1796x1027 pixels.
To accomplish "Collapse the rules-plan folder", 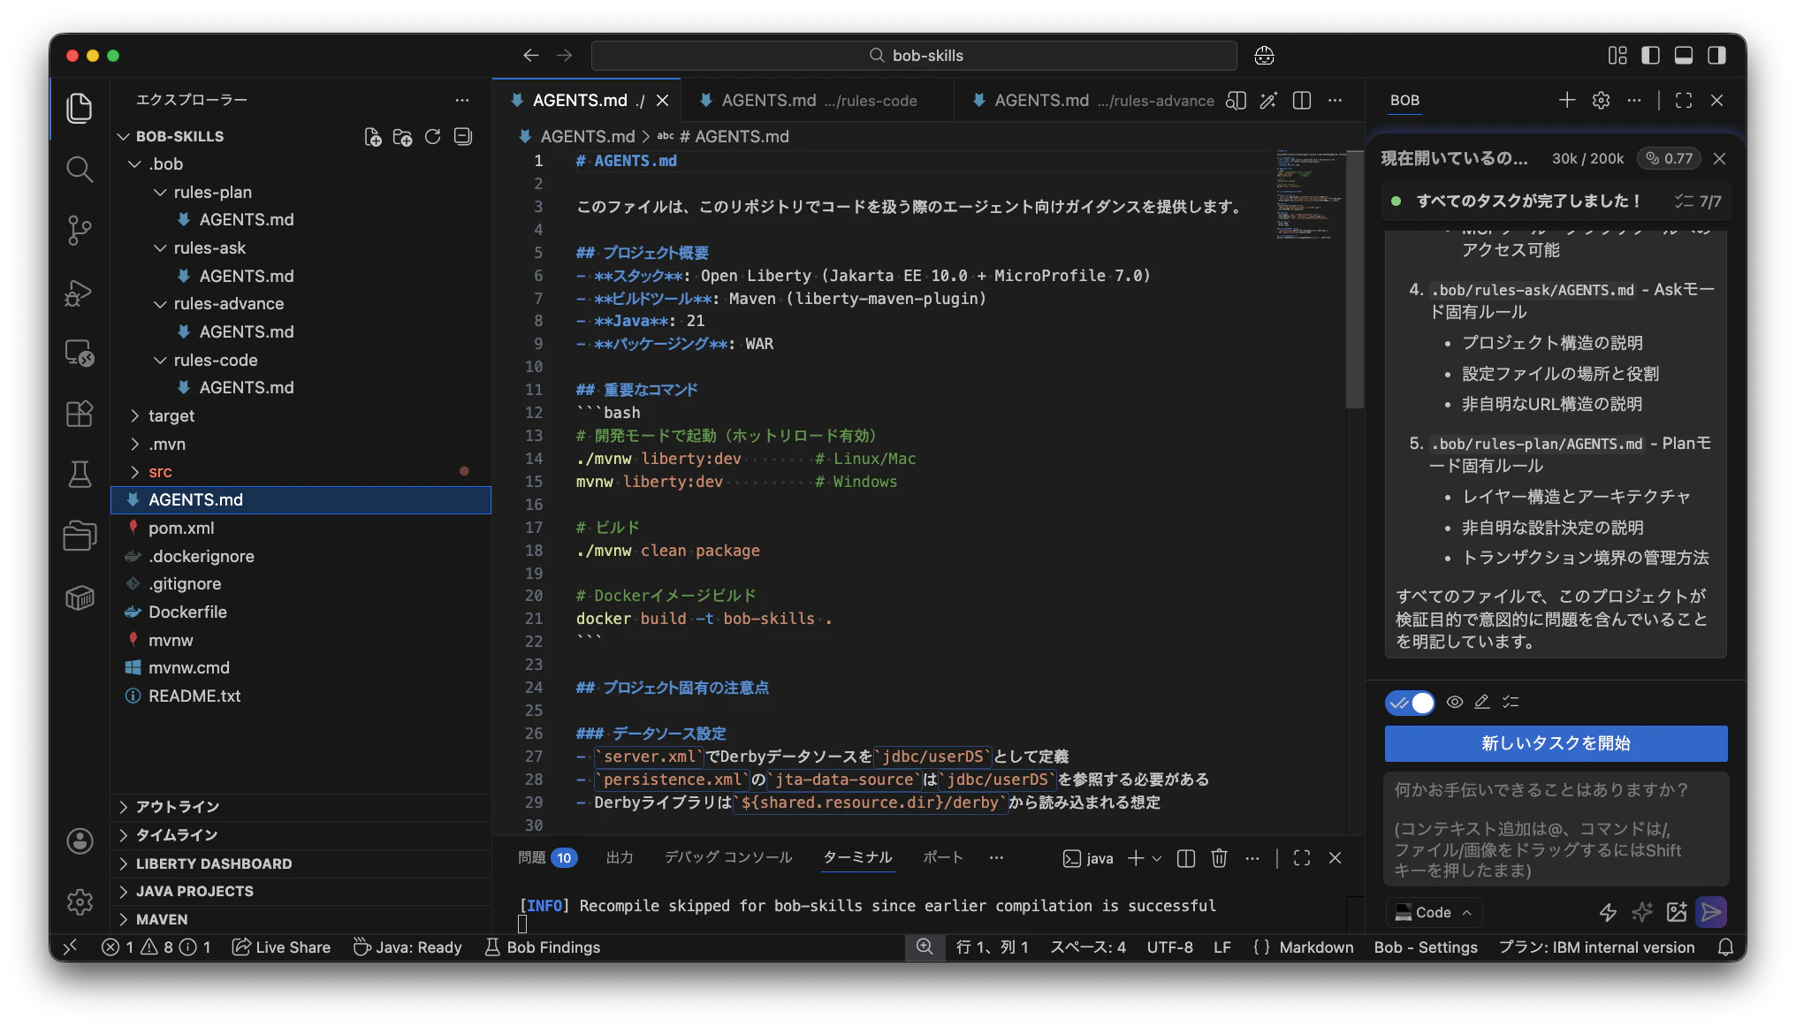I will pyautogui.click(x=212, y=192).
